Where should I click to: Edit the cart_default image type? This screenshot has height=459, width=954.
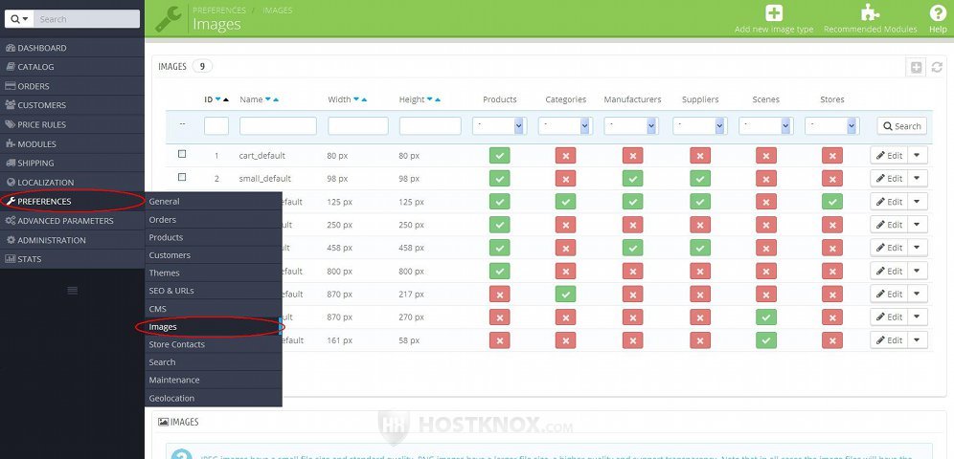[889, 156]
